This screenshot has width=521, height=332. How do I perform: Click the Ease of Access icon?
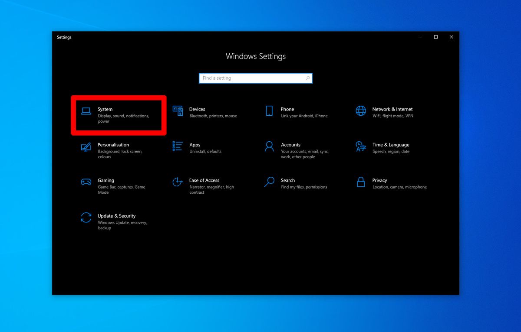178,182
